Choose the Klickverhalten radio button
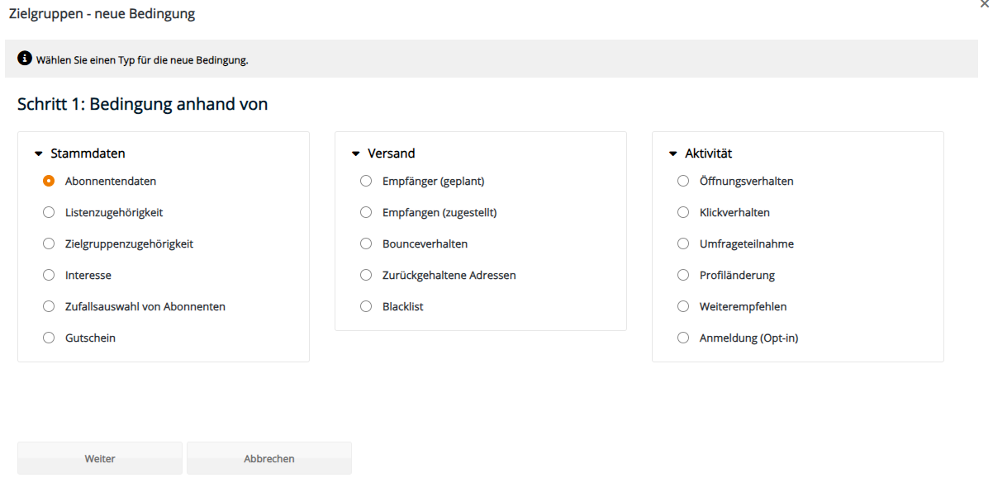The height and width of the screenshot is (487, 993). (683, 212)
